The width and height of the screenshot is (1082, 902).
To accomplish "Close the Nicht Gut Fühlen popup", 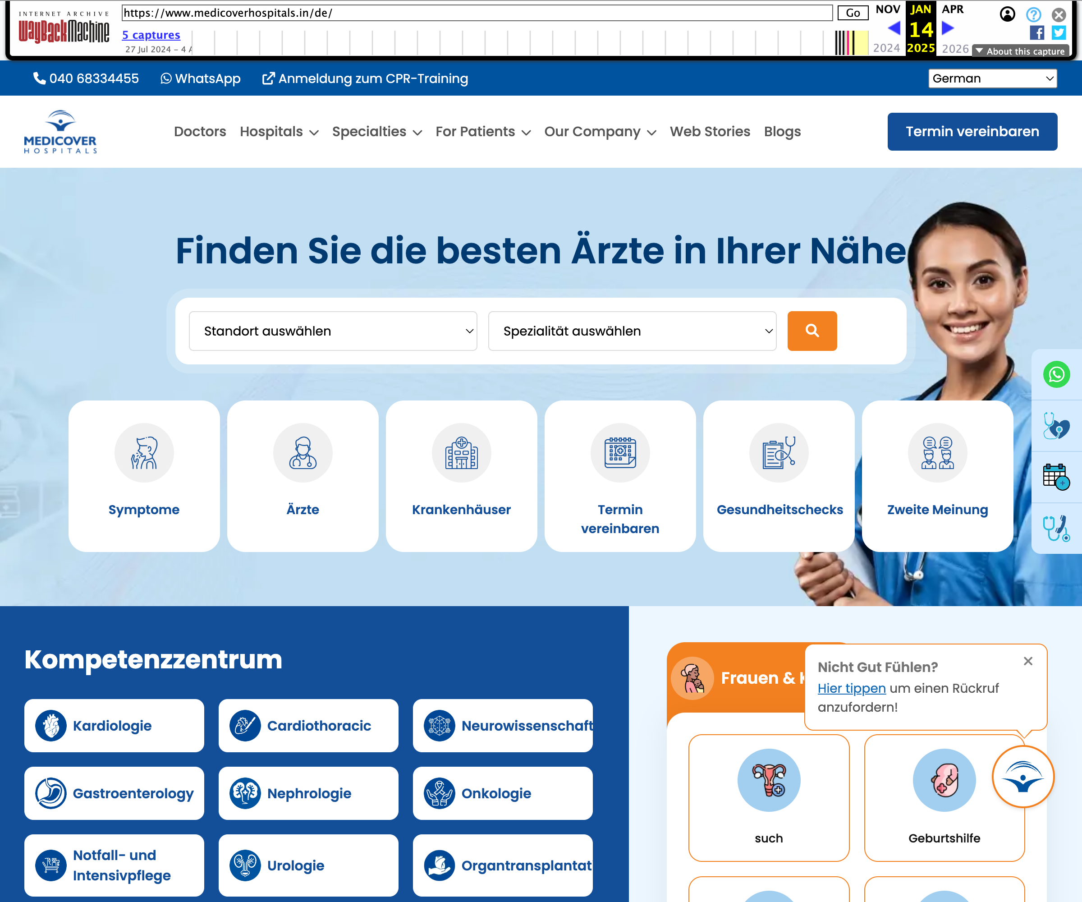I will click(1027, 661).
